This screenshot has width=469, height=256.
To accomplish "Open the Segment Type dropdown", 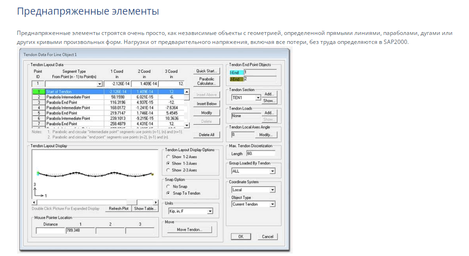I will (x=99, y=84).
